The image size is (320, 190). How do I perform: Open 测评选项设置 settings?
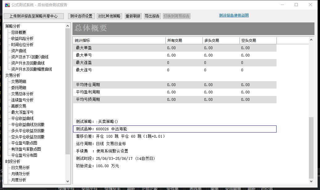click(81, 16)
